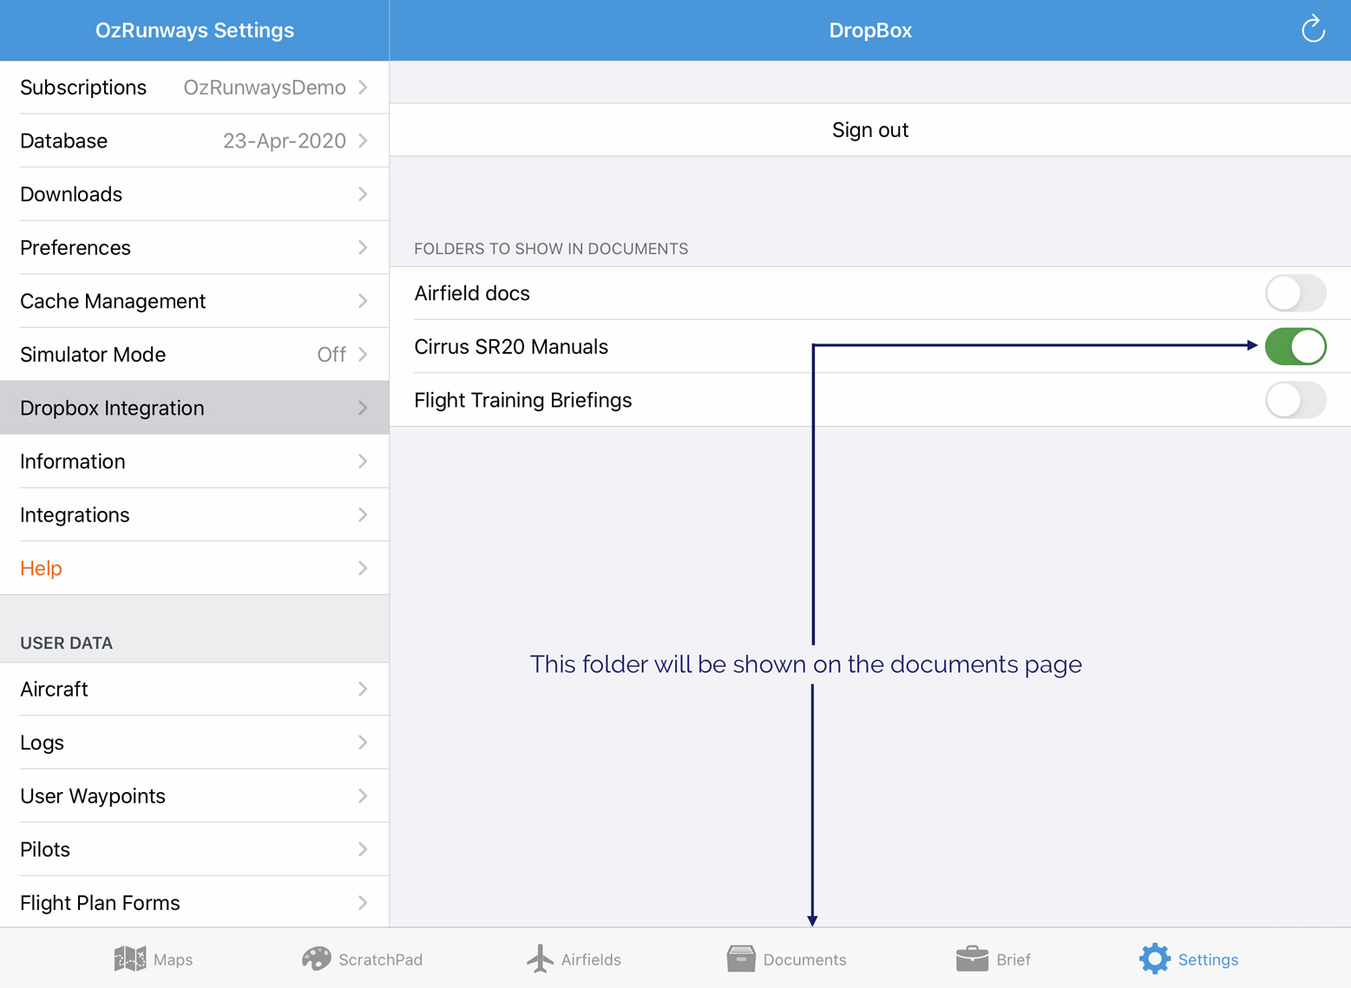The height and width of the screenshot is (988, 1351).
Task: Expand the Downloads settings chevron
Action: [363, 194]
